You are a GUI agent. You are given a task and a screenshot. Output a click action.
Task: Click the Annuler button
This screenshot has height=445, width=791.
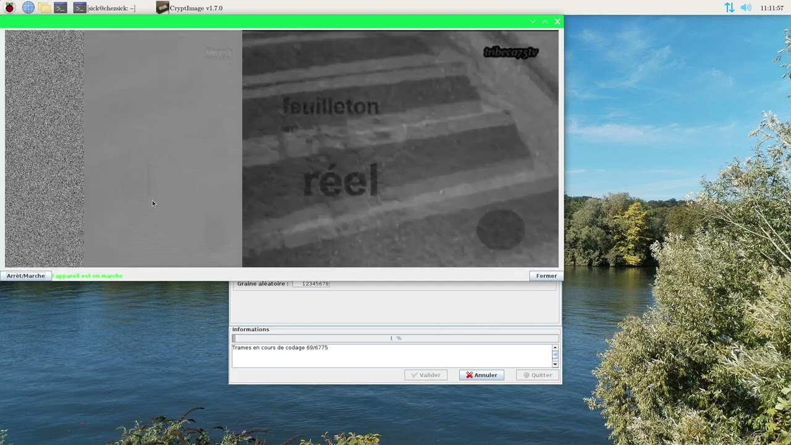pos(481,375)
